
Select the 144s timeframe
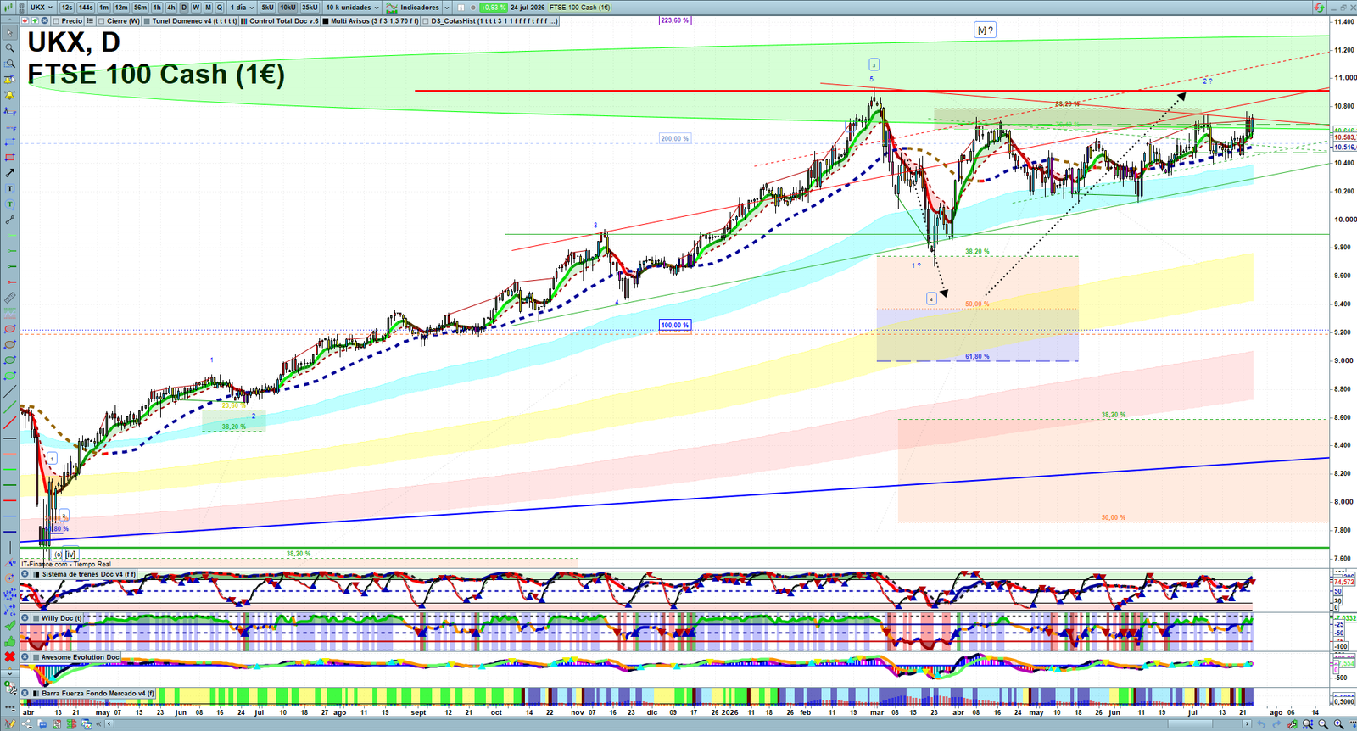point(85,7)
